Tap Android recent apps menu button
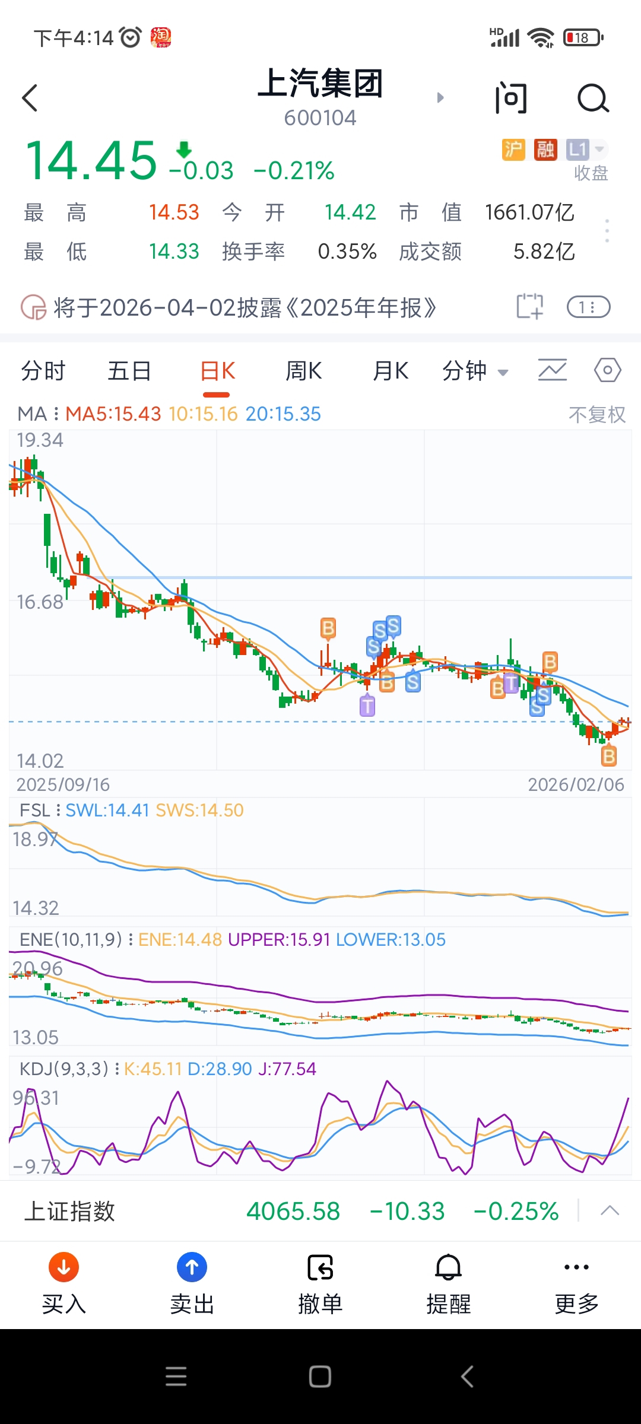 coord(176,1376)
